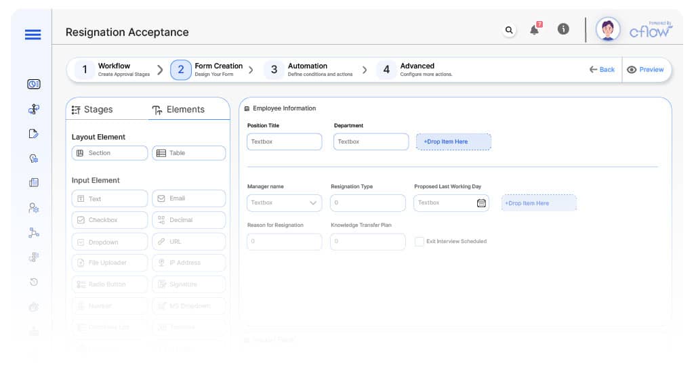Viewport: 694px width, 390px height.
Task: Open the Manager name dropdown
Action: [284, 202]
